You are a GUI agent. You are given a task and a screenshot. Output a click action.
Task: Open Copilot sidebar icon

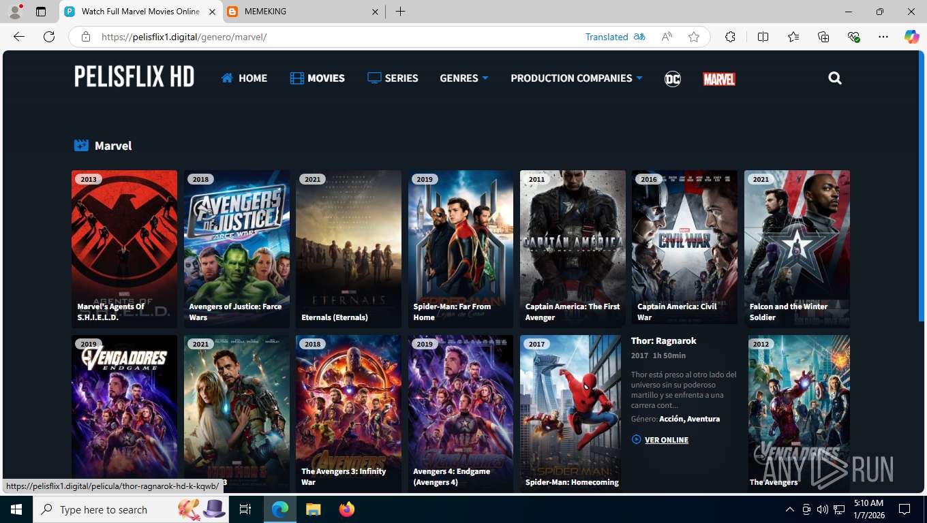[912, 37]
